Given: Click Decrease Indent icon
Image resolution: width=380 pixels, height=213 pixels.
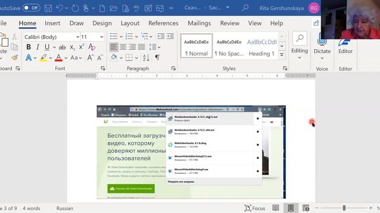Looking at the screenshot, I should (161, 36).
